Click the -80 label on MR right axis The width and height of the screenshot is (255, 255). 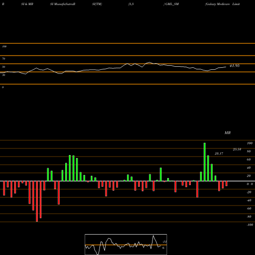click(x=249, y=217)
